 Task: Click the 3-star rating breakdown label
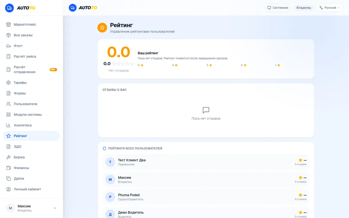pyautogui.click(x=209, y=65)
